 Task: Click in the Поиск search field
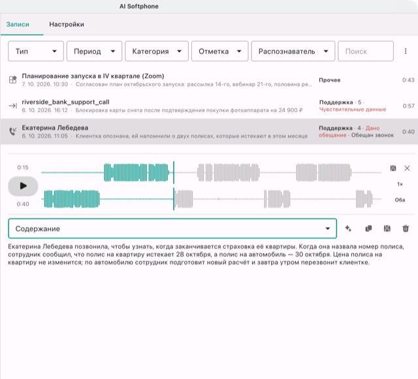[366, 51]
